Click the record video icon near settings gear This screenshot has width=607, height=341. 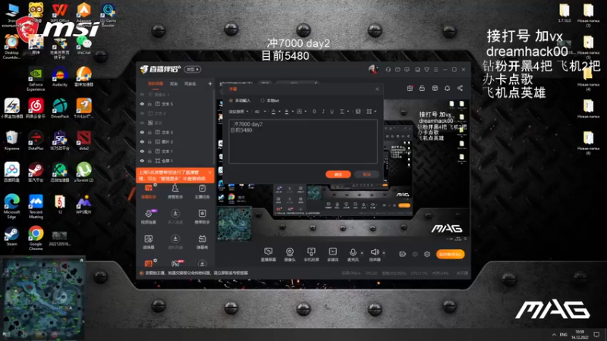click(x=403, y=254)
